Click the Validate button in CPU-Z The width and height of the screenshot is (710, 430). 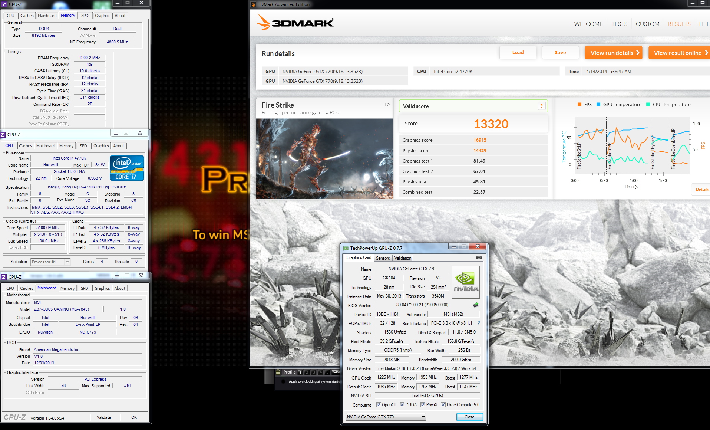tap(104, 417)
